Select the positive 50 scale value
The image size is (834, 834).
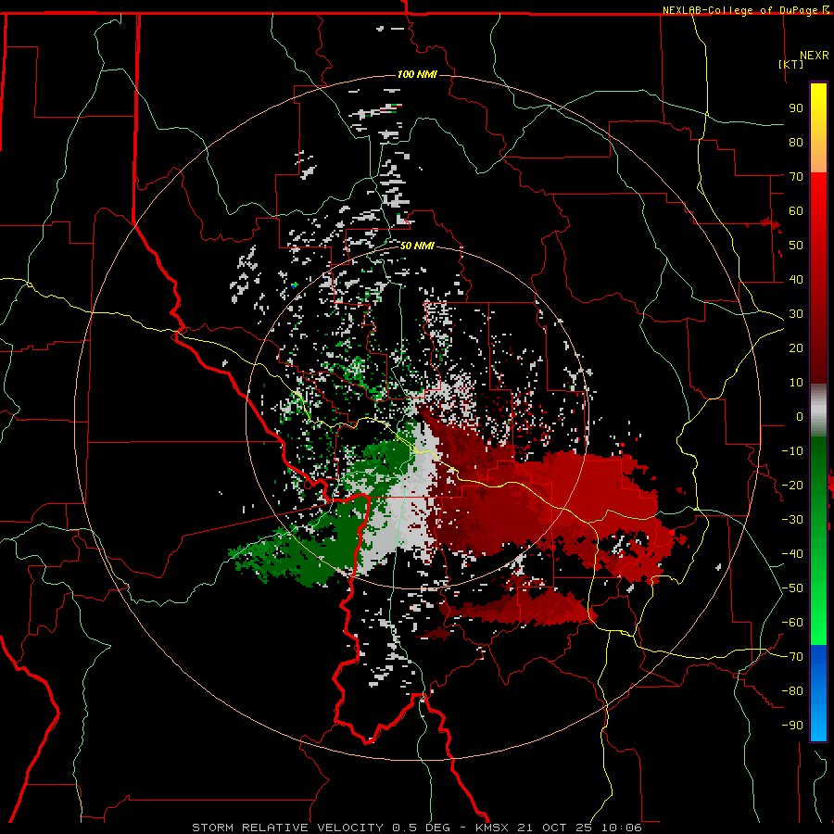[796, 246]
